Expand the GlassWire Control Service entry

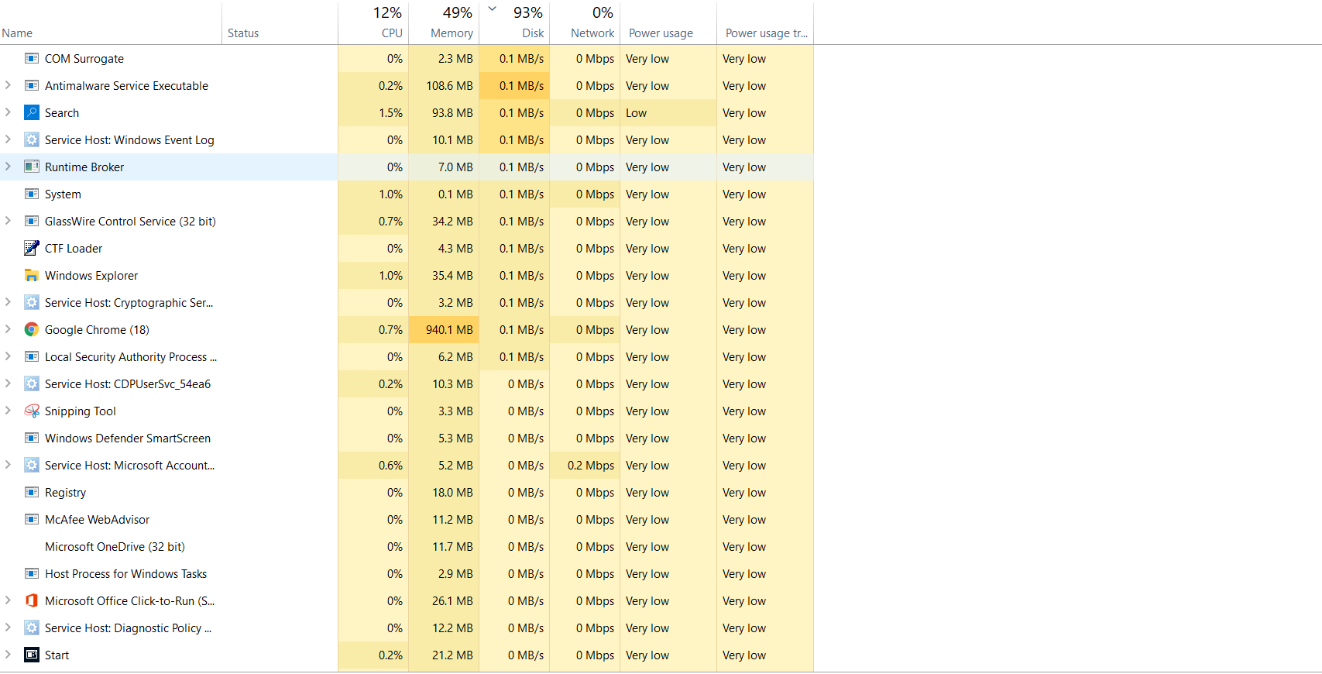click(x=8, y=221)
